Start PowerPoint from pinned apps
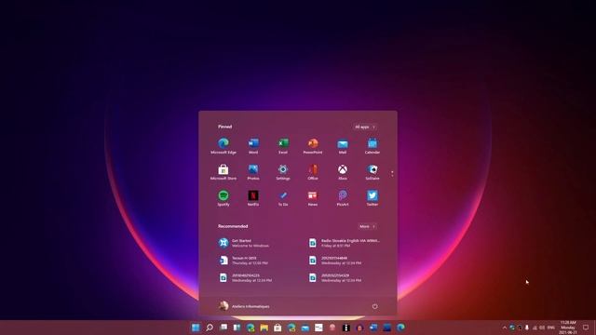Screen dimensions: 596x335 click(x=313, y=146)
